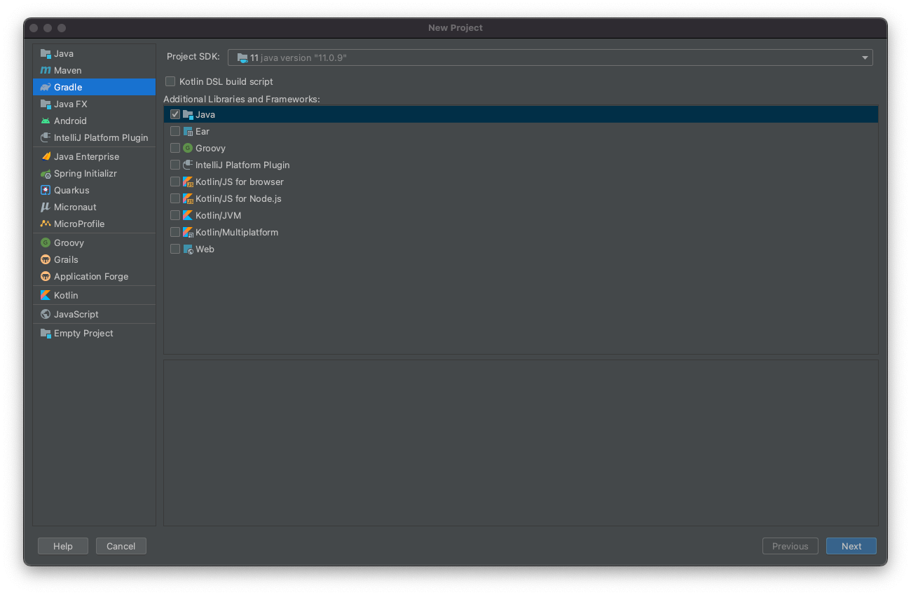Viewport: 911px width, 595px height.
Task: Check the Ear framework checkbox
Action: (175, 131)
